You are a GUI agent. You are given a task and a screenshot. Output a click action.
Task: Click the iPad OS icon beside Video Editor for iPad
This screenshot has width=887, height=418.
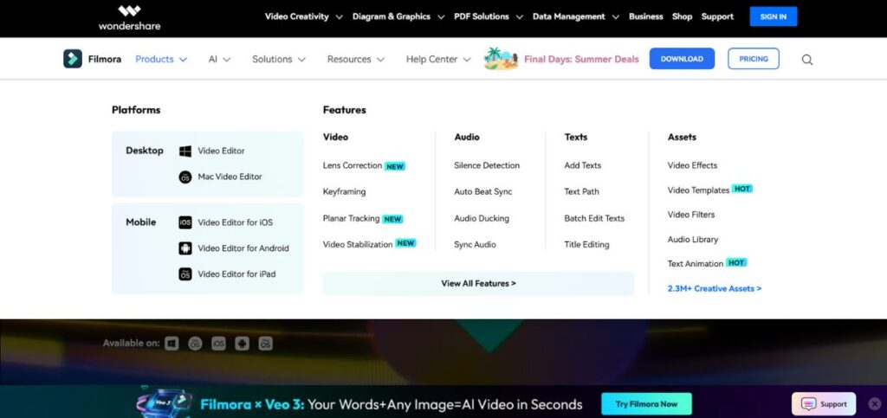pyautogui.click(x=185, y=274)
